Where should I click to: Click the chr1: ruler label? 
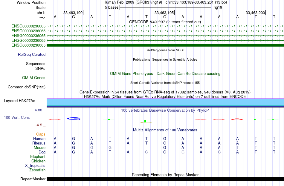pos(41,13)
